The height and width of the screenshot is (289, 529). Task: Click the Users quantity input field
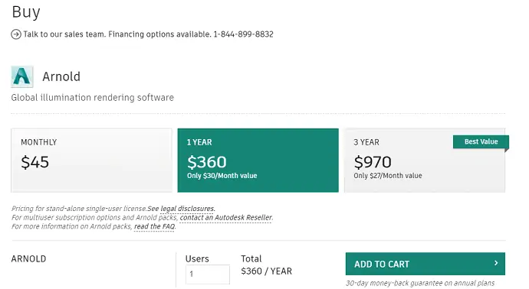[x=208, y=274]
